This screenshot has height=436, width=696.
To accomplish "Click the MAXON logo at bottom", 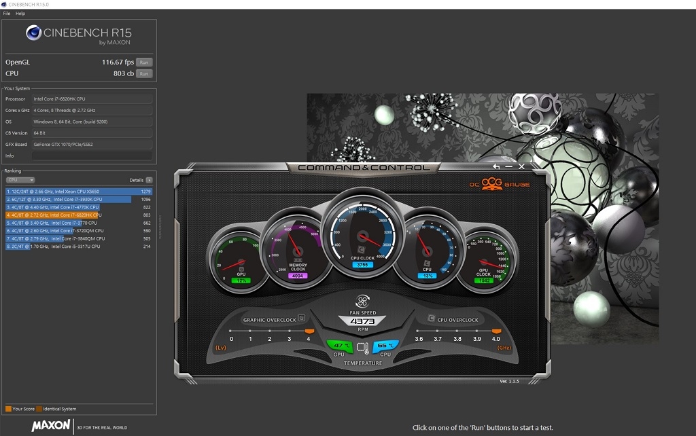I will pos(50,426).
